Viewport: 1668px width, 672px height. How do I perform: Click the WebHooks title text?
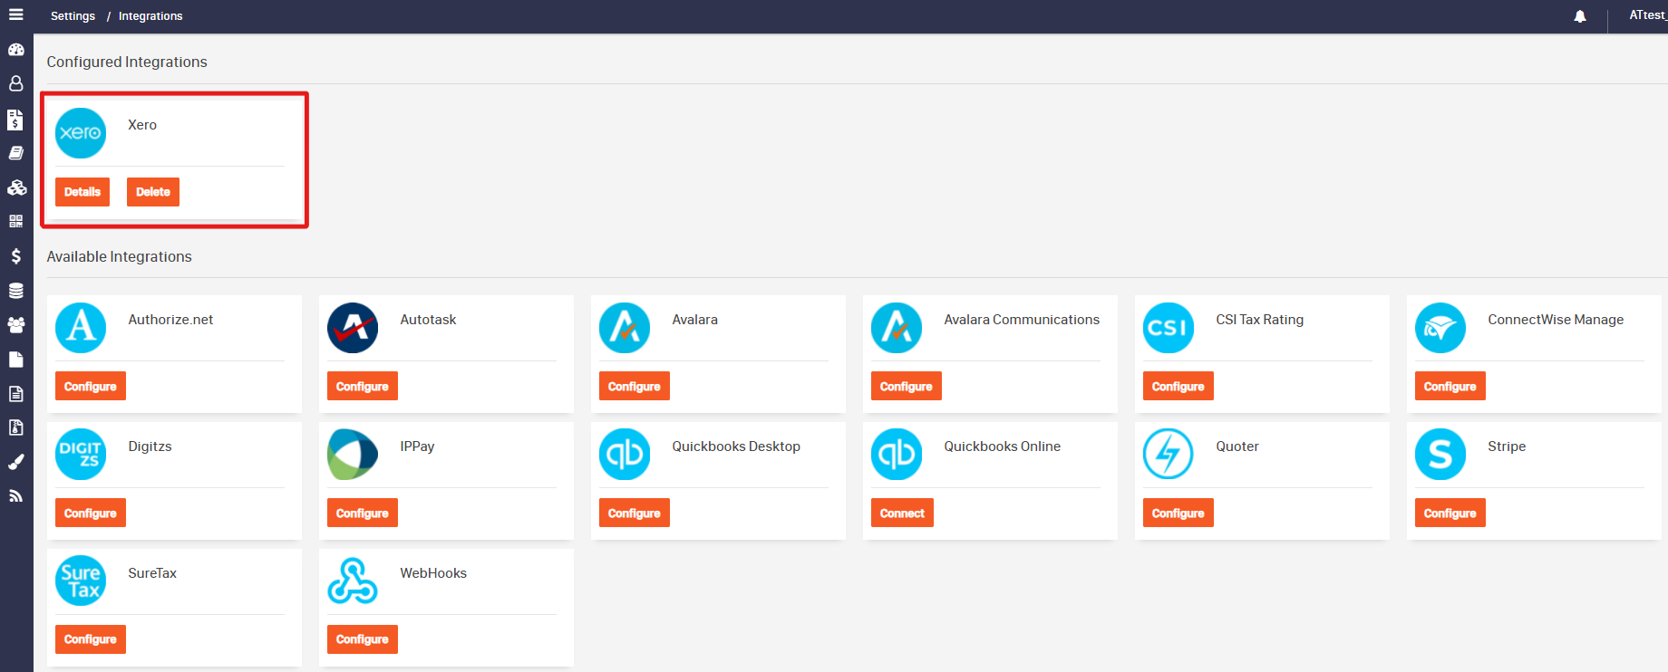click(433, 573)
